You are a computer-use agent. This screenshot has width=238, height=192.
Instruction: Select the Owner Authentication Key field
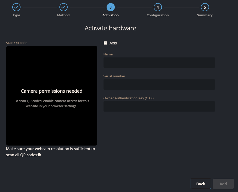[x=159, y=106]
